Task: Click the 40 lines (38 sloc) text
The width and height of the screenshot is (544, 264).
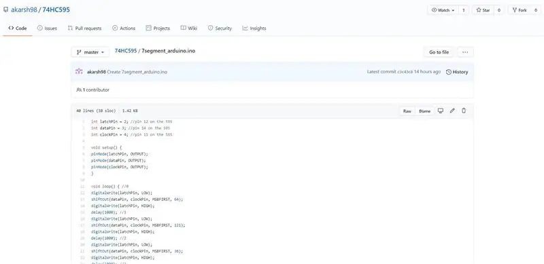Action: click(x=96, y=111)
